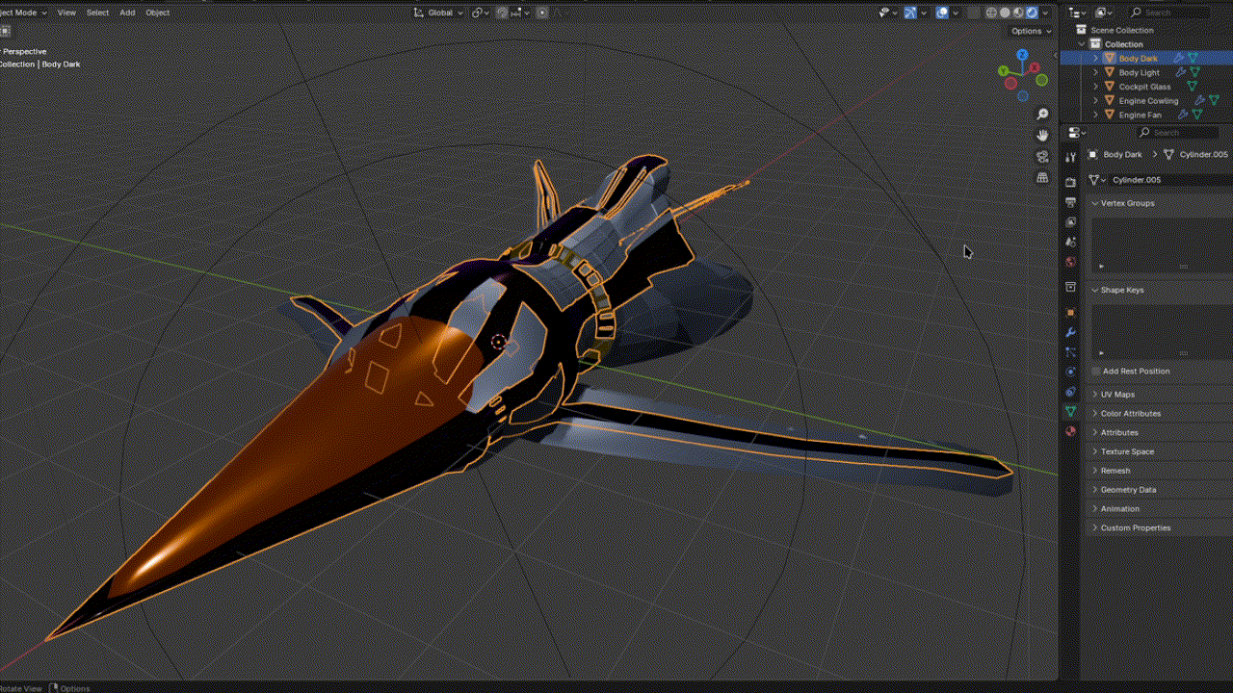Open the Object menu

(x=157, y=13)
